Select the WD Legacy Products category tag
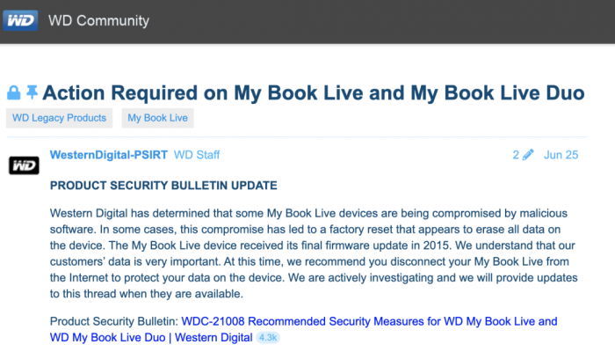This screenshot has width=615, height=359. (60, 118)
